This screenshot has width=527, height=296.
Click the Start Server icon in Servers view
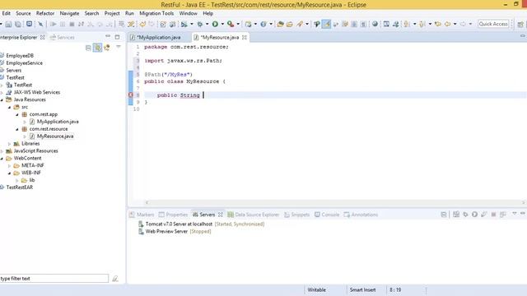click(x=474, y=215)
